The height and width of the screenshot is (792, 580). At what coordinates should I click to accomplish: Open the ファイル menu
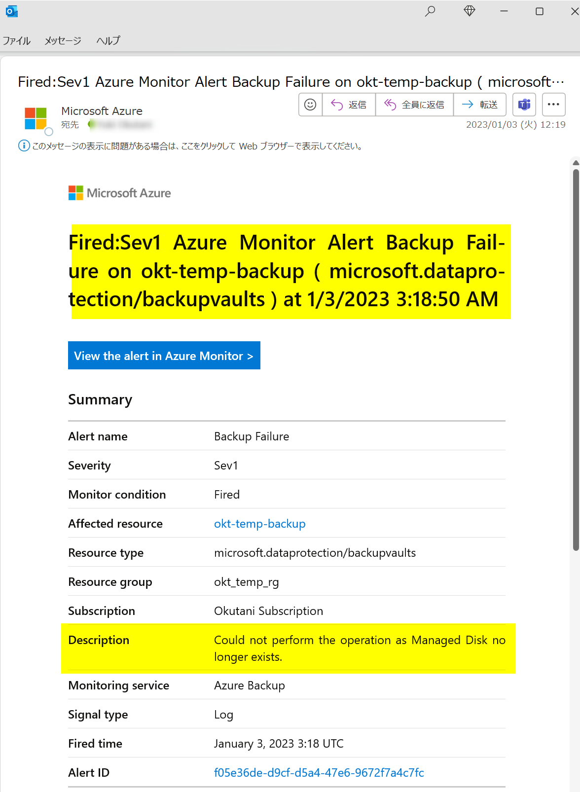pos(17,41)
